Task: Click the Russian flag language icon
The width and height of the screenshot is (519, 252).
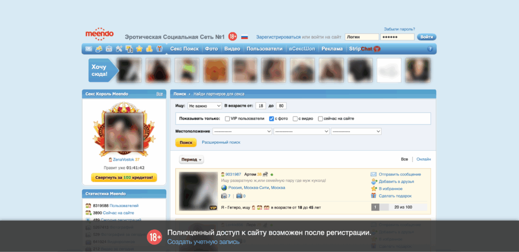Action: click(x=244, y=37)
